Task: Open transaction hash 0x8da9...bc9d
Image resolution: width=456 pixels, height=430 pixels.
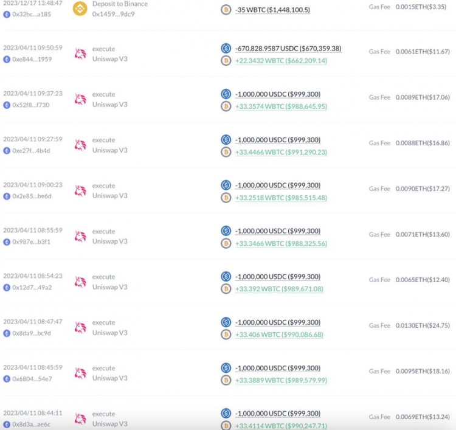Action: (32, 333)
